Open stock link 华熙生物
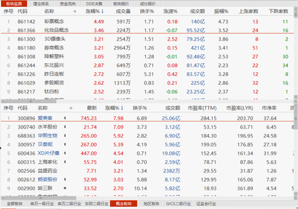 point(48,136)
